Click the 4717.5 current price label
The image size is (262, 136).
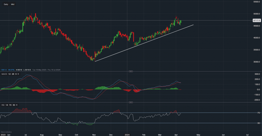click(256, 20)
